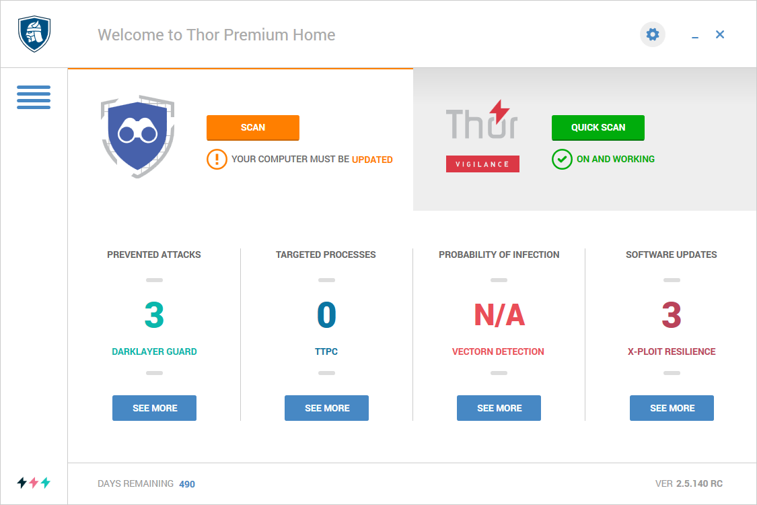The height and width of the screenshot is (505, 757).
Task: Click the software updates count 3
Action: pyautogui.click(x=672, y=315)
